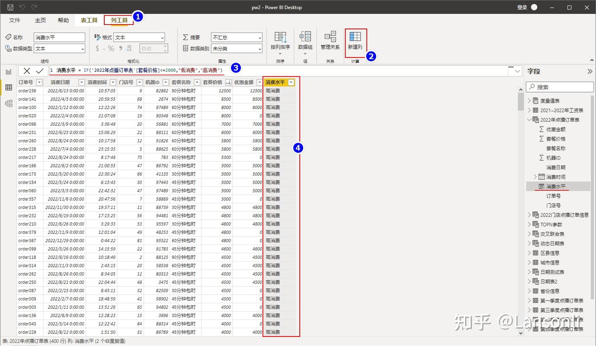Click 管理关系 manage relationships
596x346 pixels.
[330, 41]
